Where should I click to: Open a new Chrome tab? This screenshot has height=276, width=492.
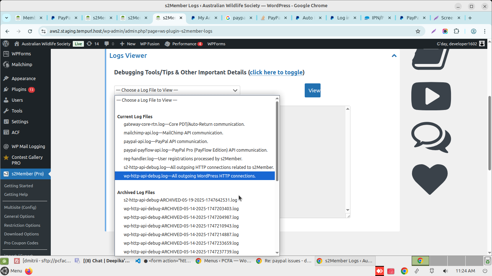pos(470,18)
